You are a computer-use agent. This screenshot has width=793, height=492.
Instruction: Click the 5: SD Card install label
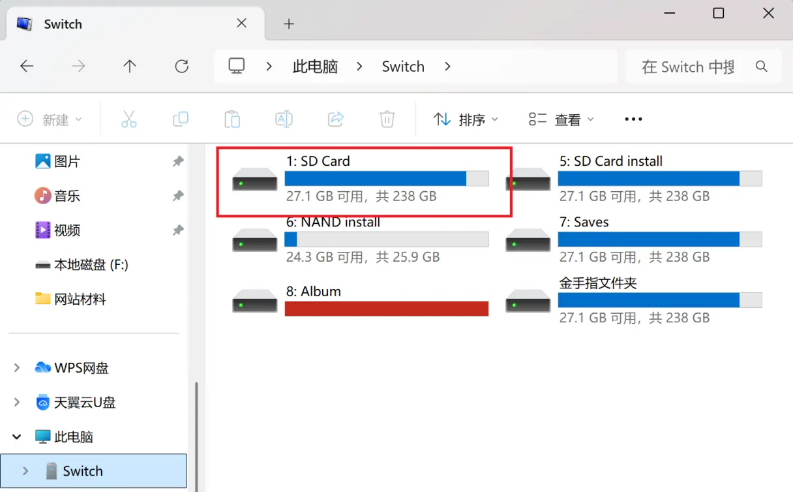[x=610, y=161]
